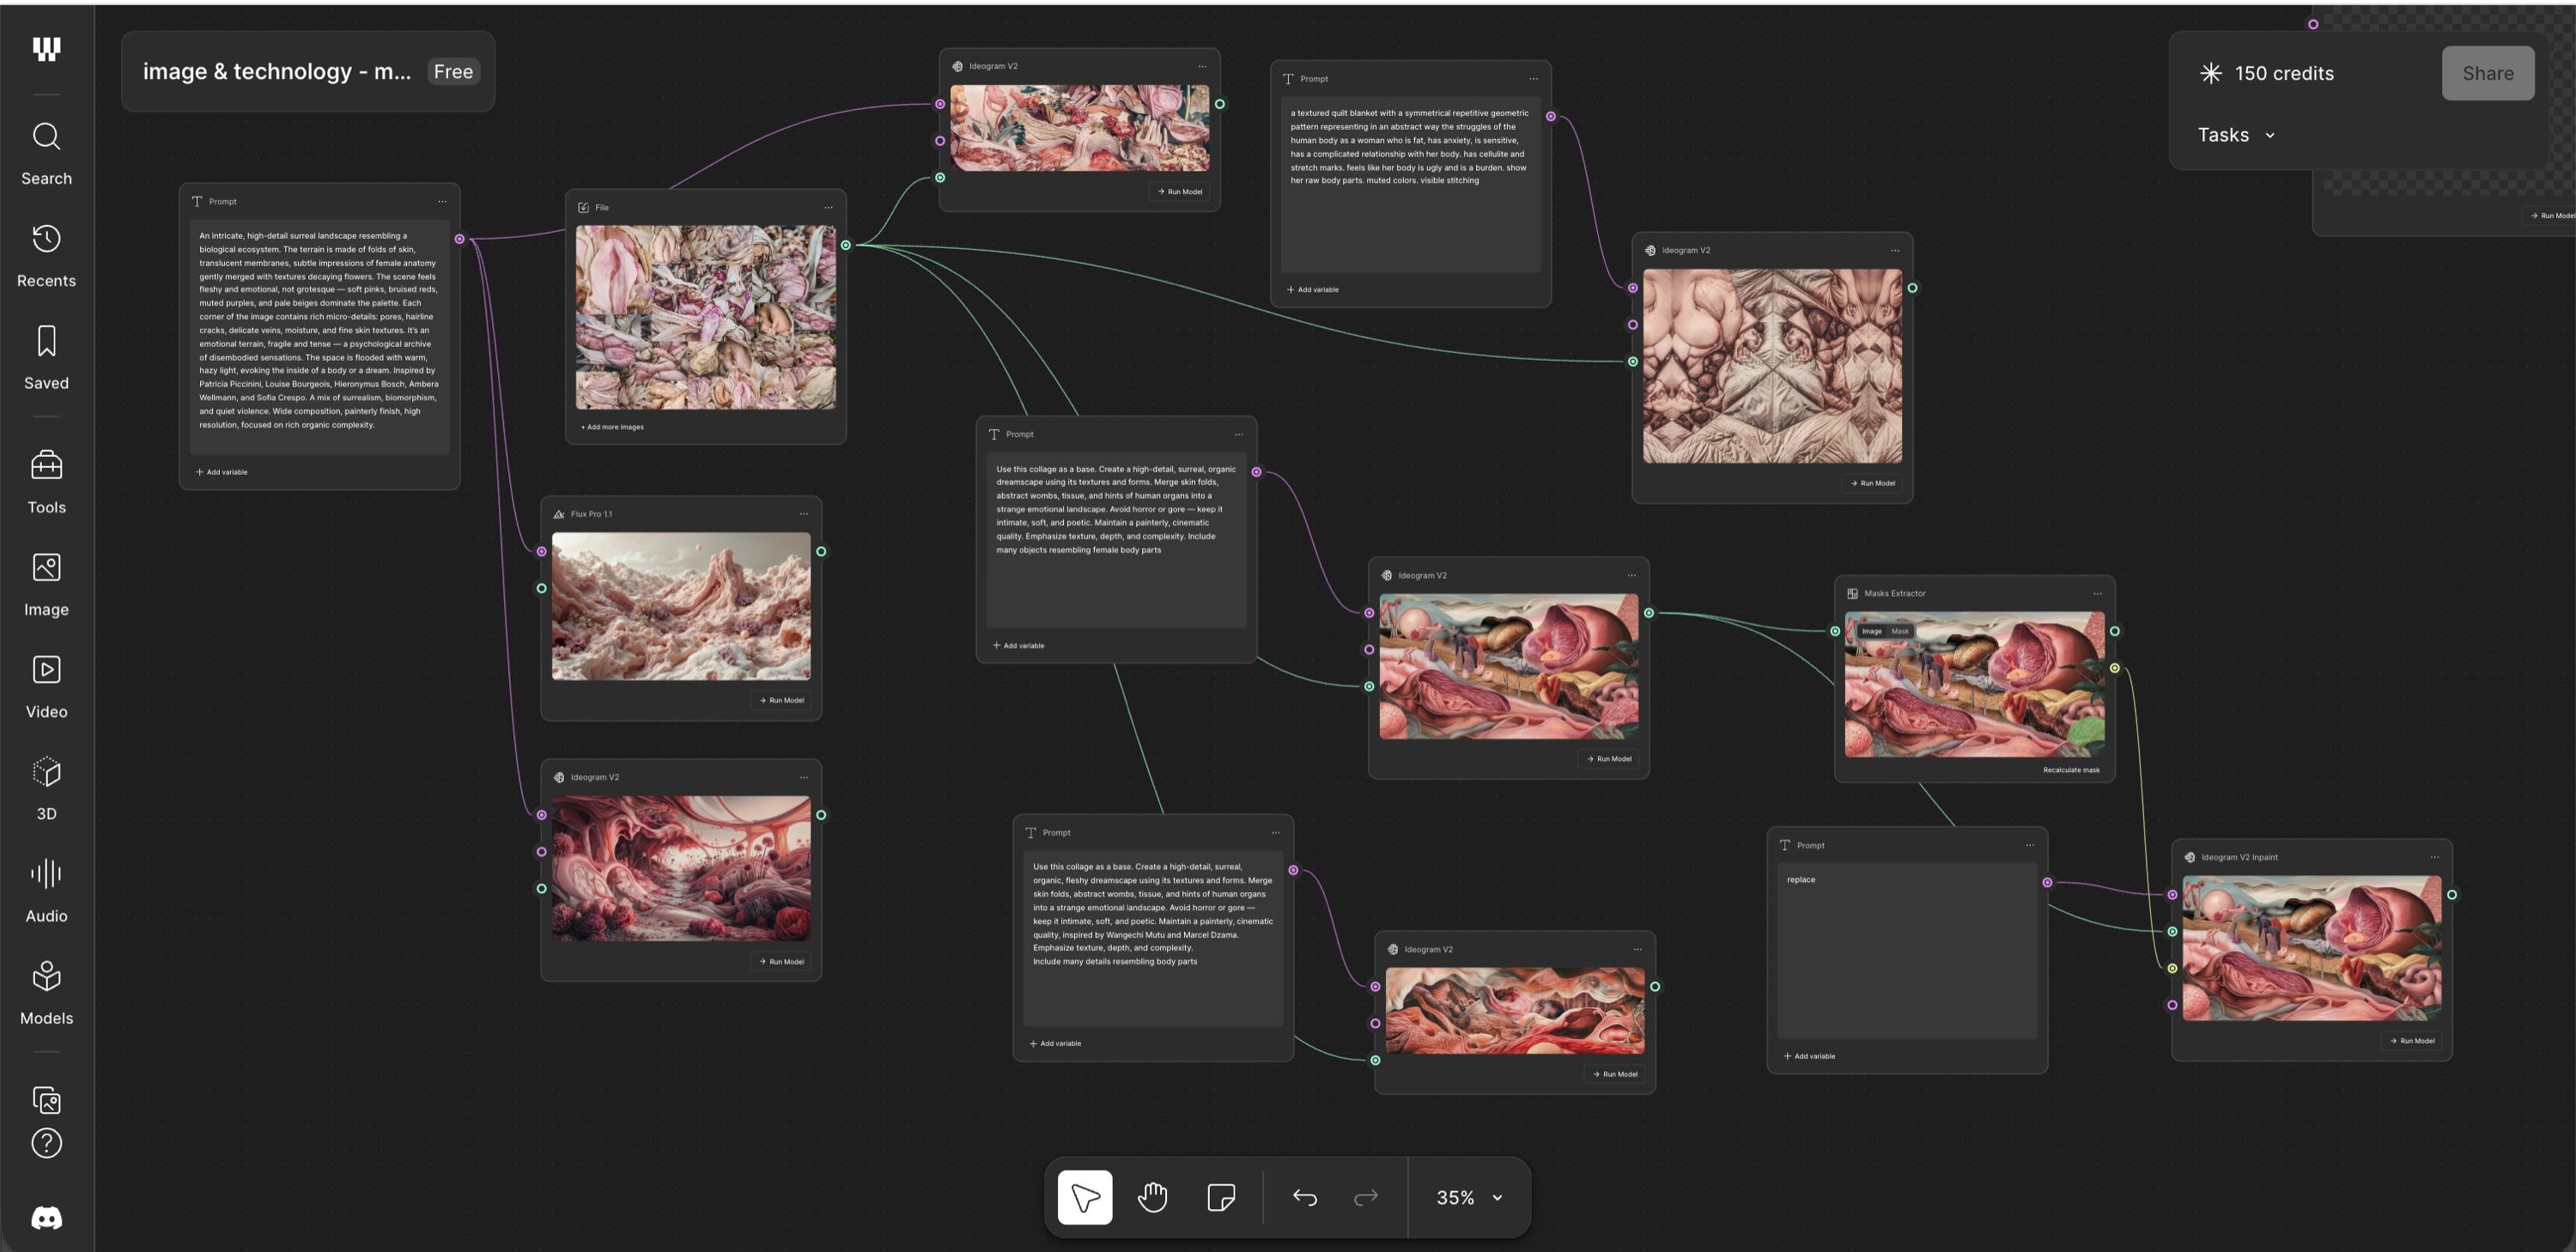Click the project title image & technology
This screenshot has height=1252, width=2576.
pyautogui.click(x=276, y=71)
